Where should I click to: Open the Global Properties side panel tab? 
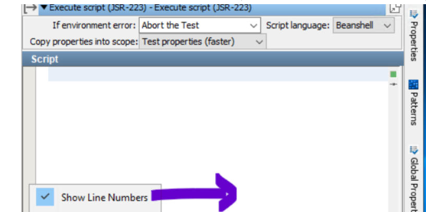coord(414,179)
